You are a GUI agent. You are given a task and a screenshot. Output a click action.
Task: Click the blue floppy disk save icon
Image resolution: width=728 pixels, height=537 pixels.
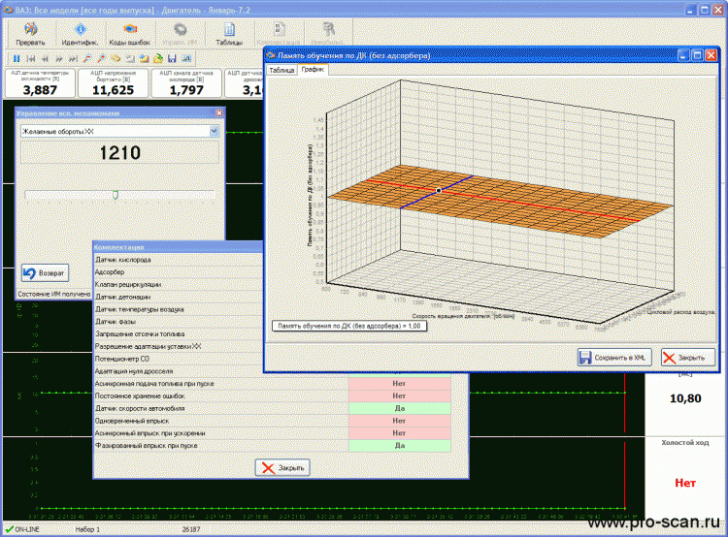pos(172,59)
